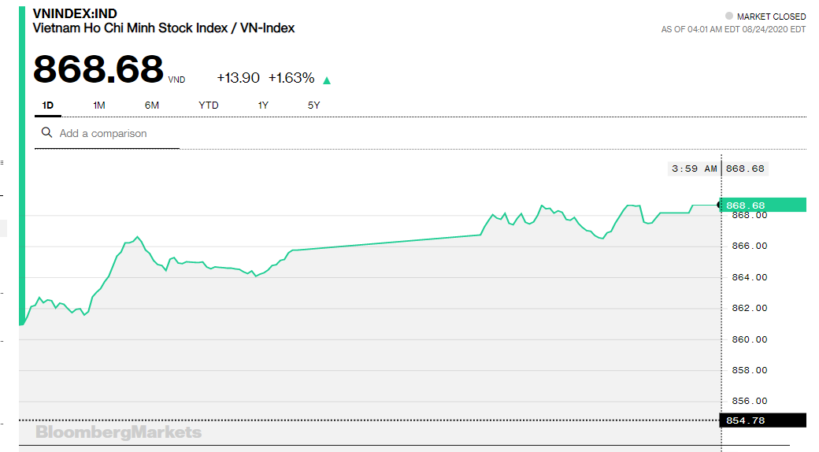Viewport: 819px width, 452px height.
Task: Click the 3:59 AM chart tooltip time
Action: point(694,169)
